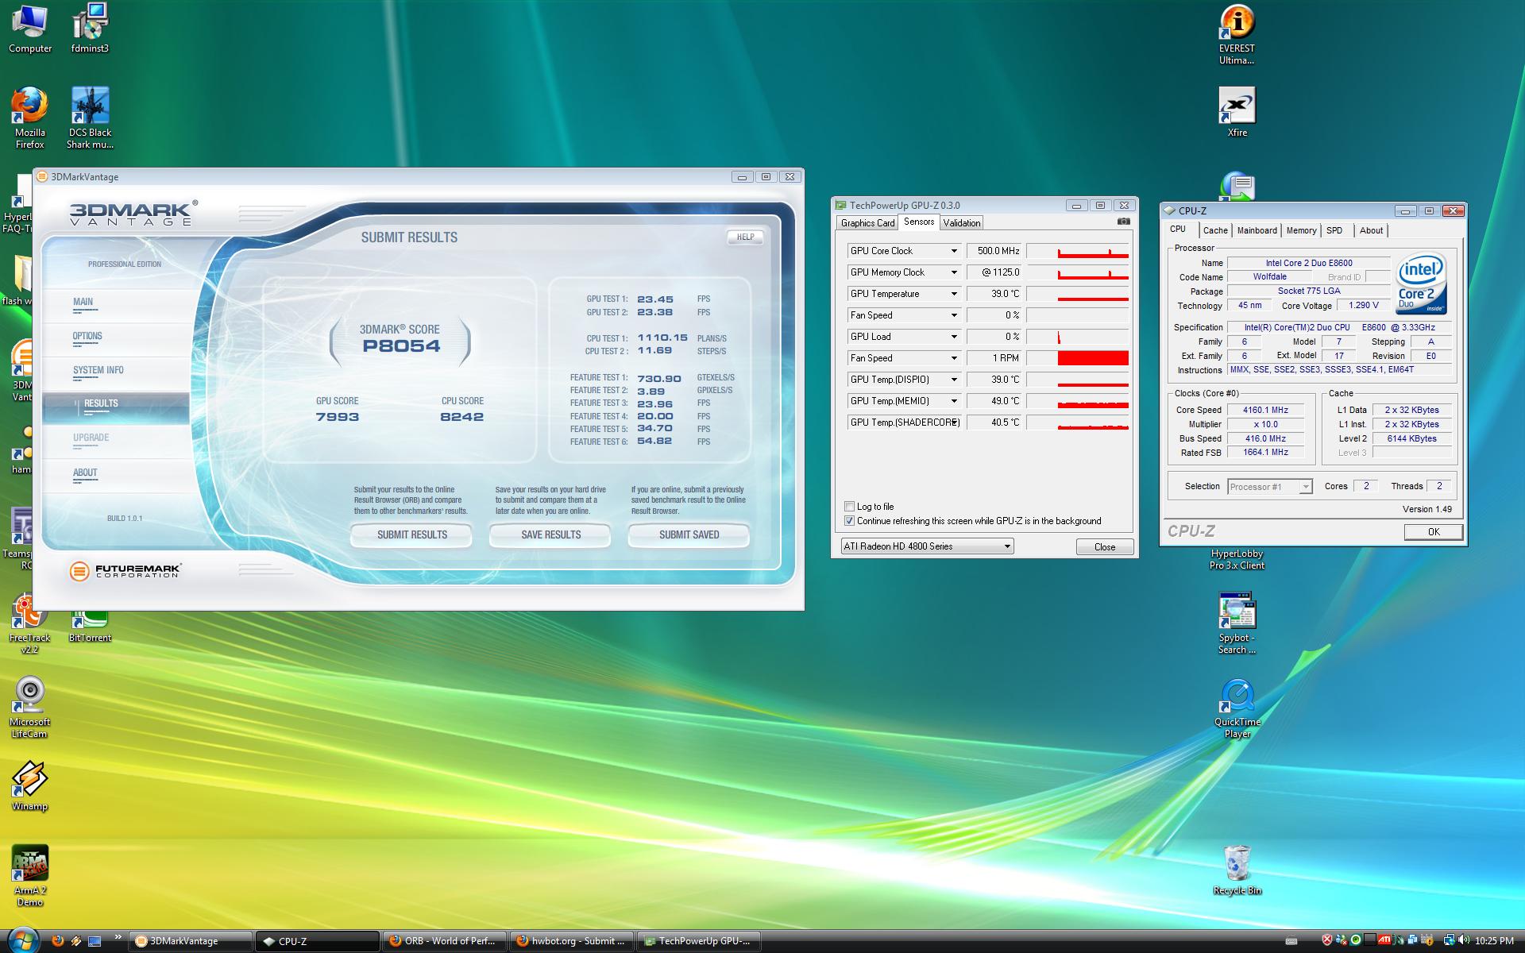This screenshot has height=953, width=1525.
Task: Click the GPU-Z Close button
Action: point(1105,547)
